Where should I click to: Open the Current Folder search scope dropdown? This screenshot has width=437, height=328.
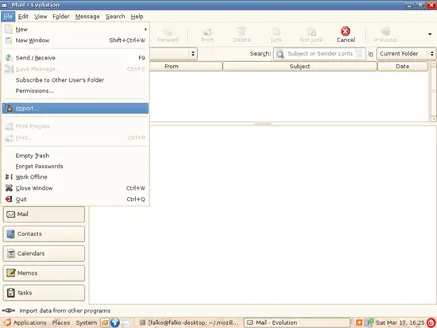pos(406,54)
